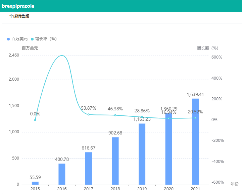The width and height of the screenshot is (242, 194).
Task: Click the brexpiprazole header title
Action: coord(18,6)
